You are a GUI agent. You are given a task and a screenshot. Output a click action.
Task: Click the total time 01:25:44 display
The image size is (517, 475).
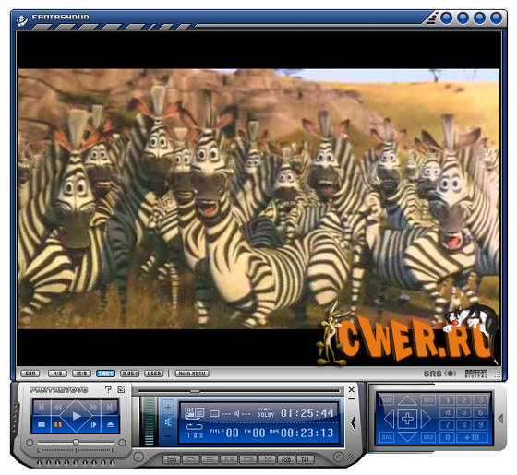pos(307,413)
